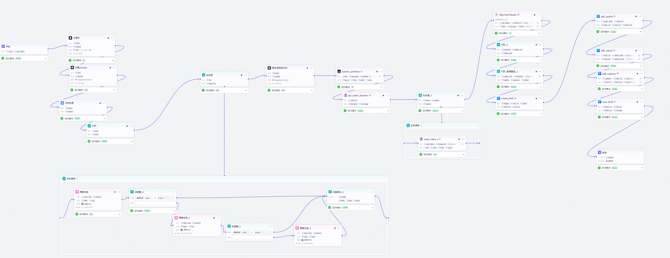Image resolution: width=670 pixels, height=258 pixels.
Task: Open three-dot menu on save_draft node
Action: [x=641, y=102]
